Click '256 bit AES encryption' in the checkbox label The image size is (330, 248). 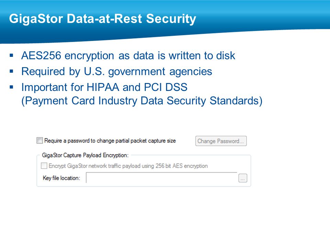click(181, 166)
